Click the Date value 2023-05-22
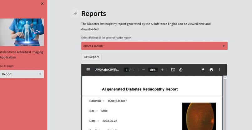The image size is (252, 130). click(110, 121)
